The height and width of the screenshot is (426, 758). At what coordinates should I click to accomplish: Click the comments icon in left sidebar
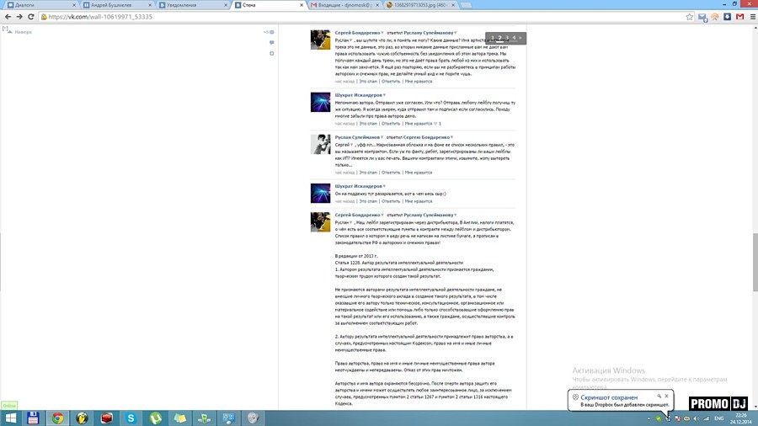[272, 42]
